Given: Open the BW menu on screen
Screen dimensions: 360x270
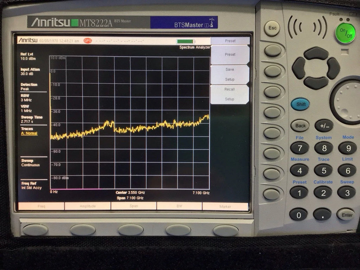Looking at the screenshot, I should 179,206.
